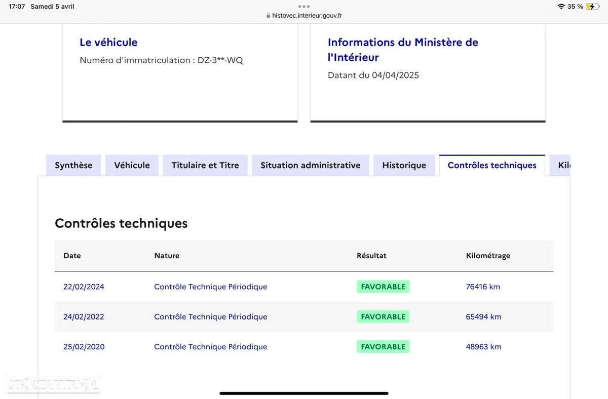Image resolution: width=608 pixels, height=399 pixels.
Task: Click the Contrôles techniques section heading
Action: point(121,223)
